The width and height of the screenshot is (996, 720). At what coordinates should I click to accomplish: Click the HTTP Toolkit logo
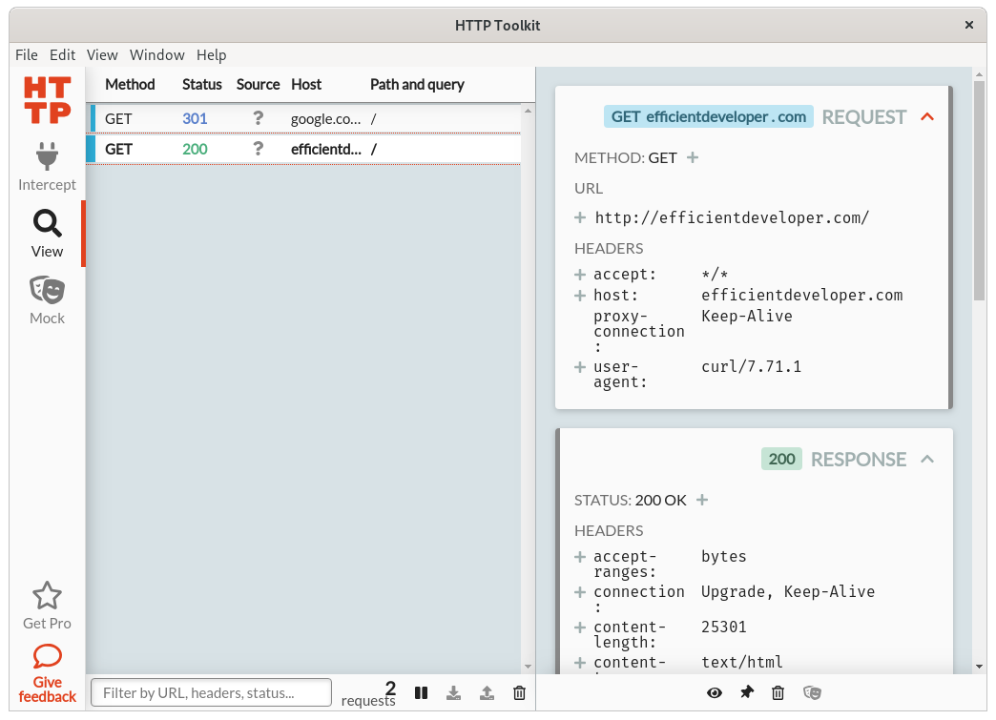click(47, 100)
